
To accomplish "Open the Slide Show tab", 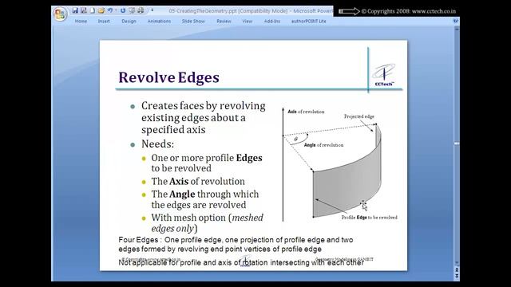I will tap(193, 22).
